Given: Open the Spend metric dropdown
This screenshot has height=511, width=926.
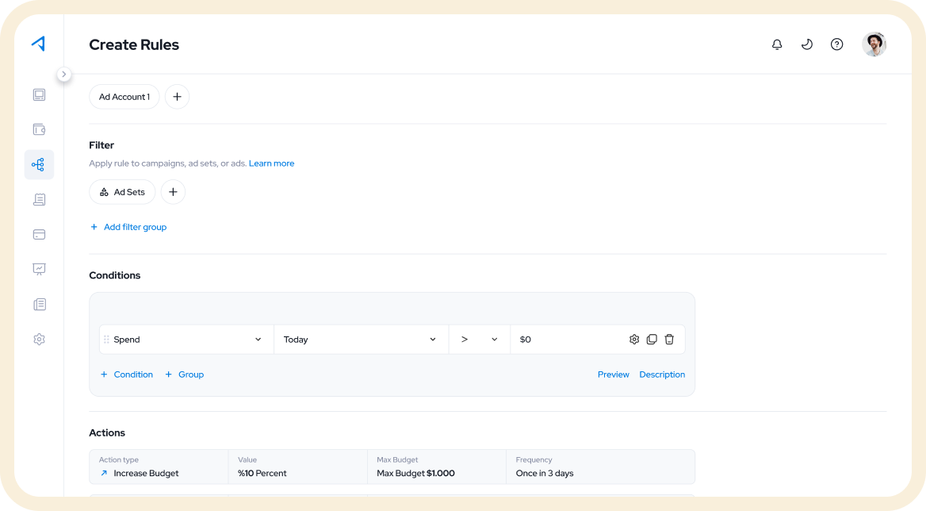Looking at the screenshot, I should coord(186,340).
